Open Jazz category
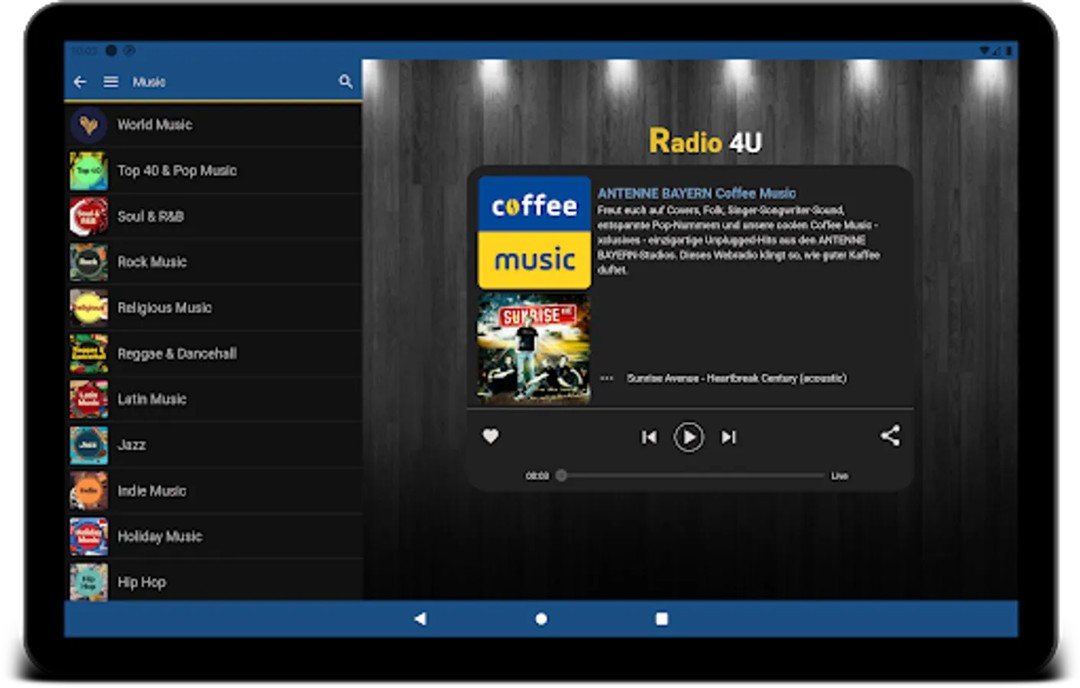Screen dimensions: 1080x688 [213, 445]
